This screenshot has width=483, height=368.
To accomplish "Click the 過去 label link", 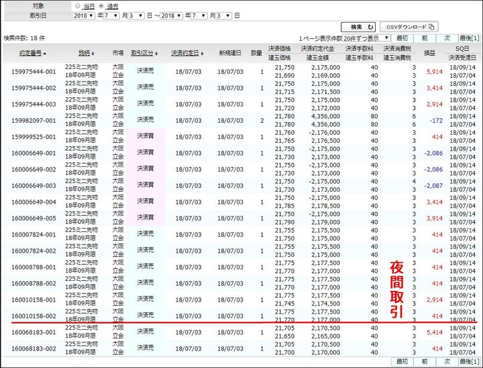I will [x=113, y=6].
